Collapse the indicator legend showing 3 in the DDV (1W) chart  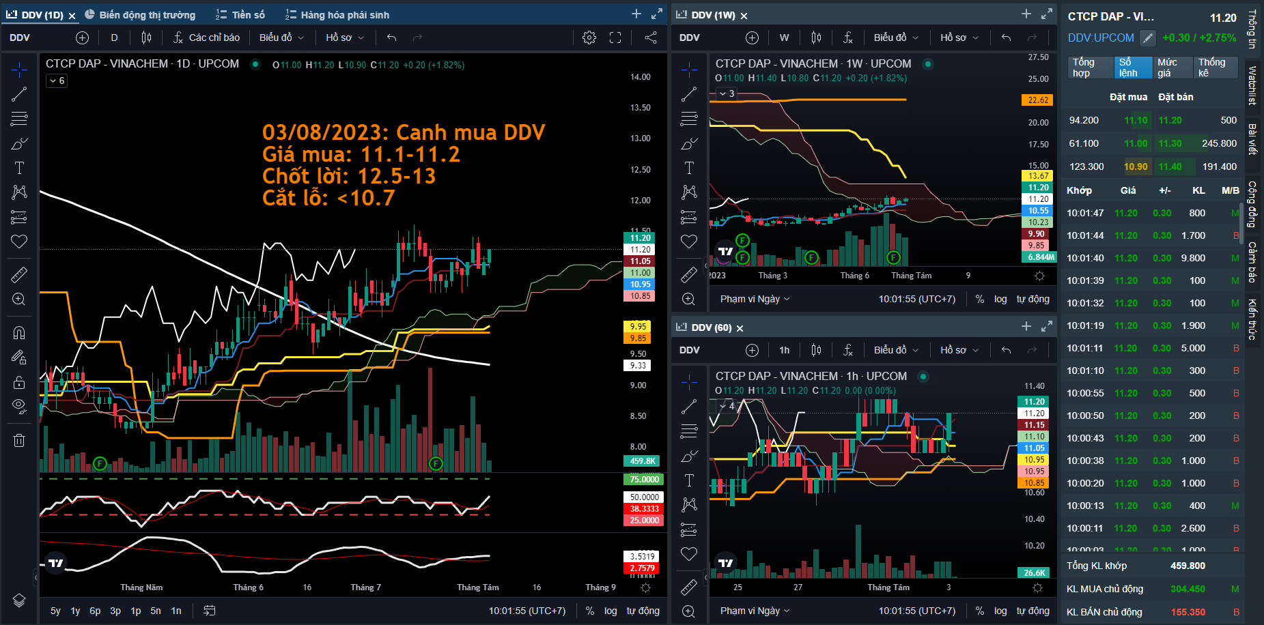(x=727, y=93)
